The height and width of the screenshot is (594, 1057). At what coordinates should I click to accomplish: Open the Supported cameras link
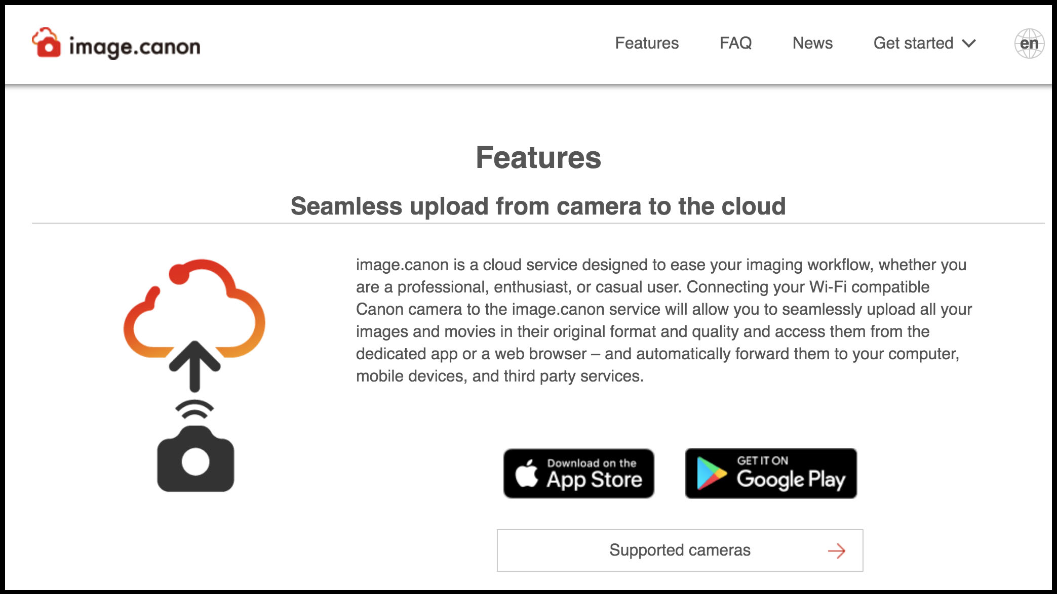coord(680,550)
